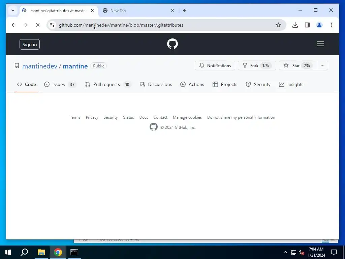Switch to the Code tab
Image resolution: width=345 pixels, height=259 pixels.
pos(26,84)
